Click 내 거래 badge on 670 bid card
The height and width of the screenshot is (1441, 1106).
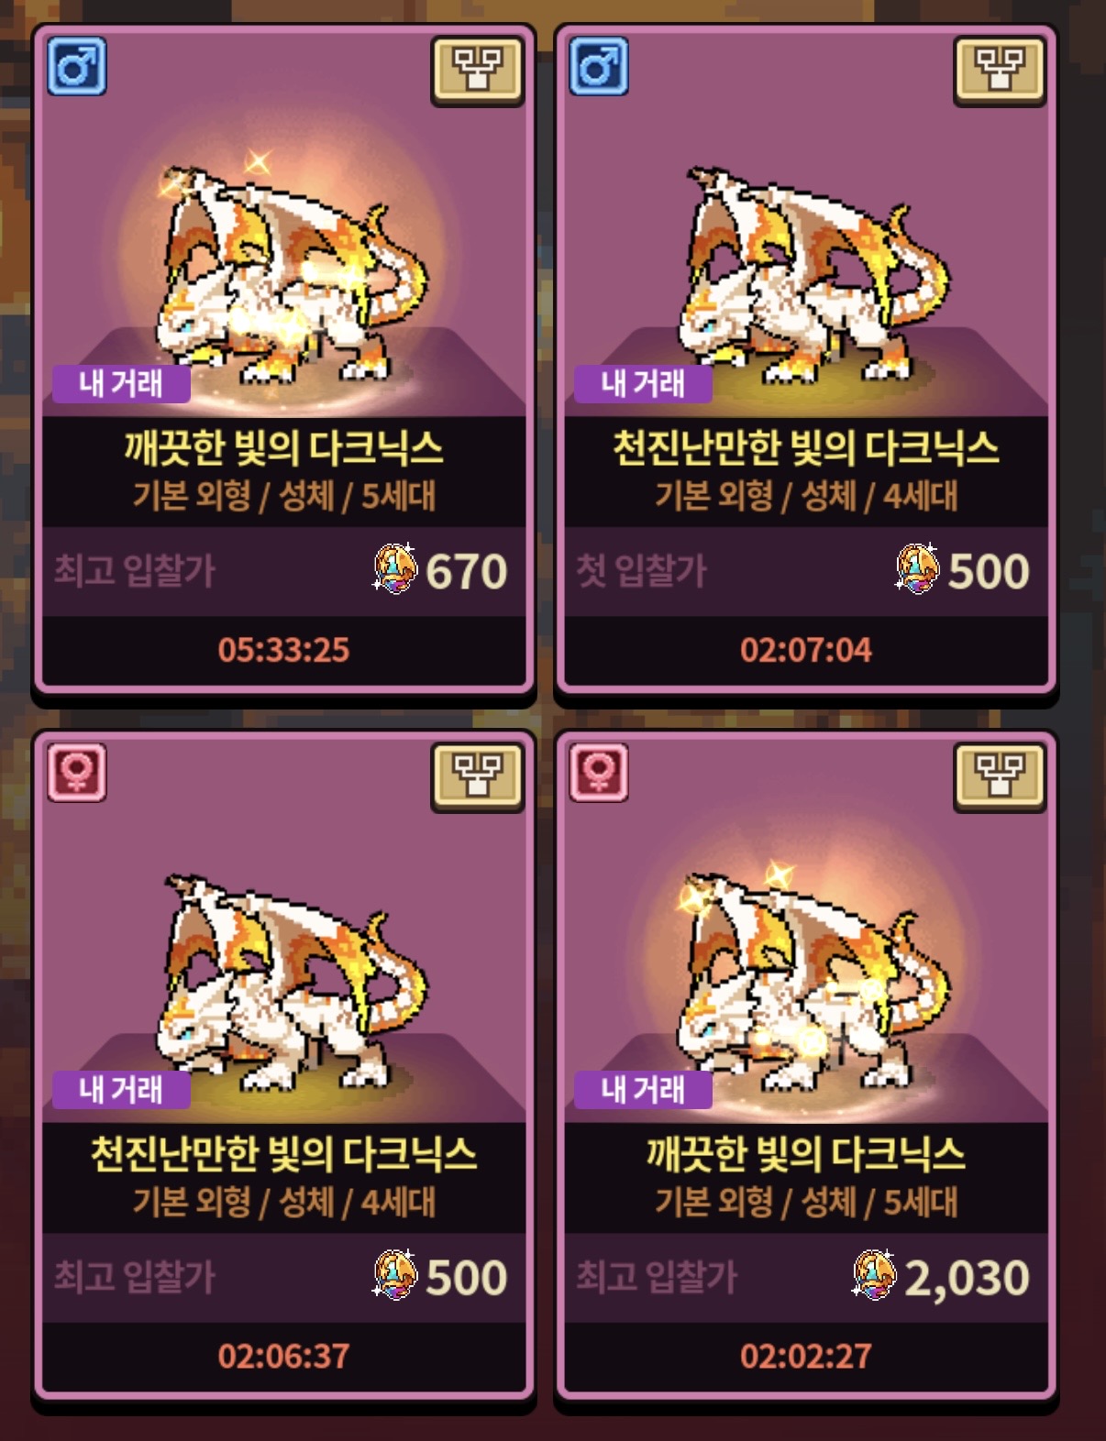121,383
